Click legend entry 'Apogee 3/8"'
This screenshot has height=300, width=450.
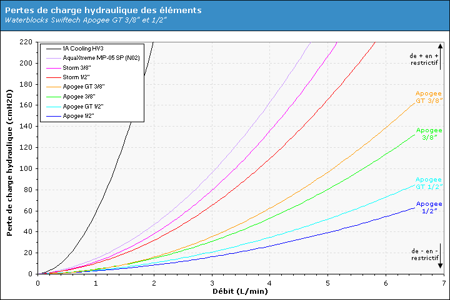point(79,97)
